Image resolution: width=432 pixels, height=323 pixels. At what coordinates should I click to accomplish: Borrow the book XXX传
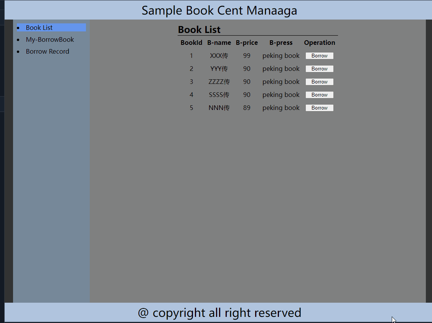319,56
